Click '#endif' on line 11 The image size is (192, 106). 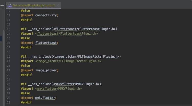coord(26,20)
